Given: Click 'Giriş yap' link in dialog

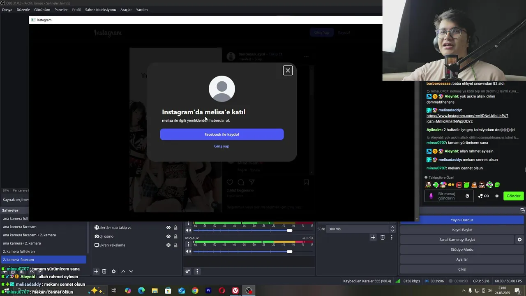Looking at the screenshot, I should click(221, 146).
